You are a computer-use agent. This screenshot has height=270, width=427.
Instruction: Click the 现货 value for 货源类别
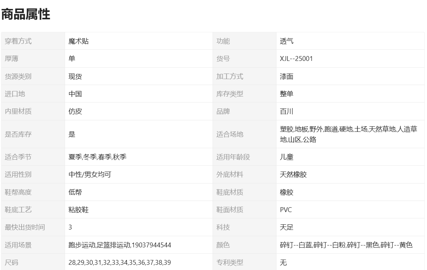75,77
